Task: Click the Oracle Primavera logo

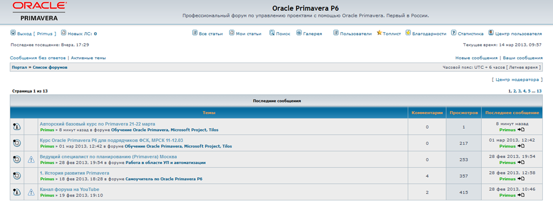Action: [x=39, y=12]
